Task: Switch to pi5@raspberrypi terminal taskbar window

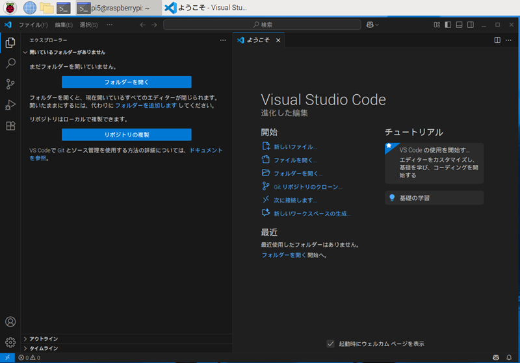Action: tap(119, 8)
